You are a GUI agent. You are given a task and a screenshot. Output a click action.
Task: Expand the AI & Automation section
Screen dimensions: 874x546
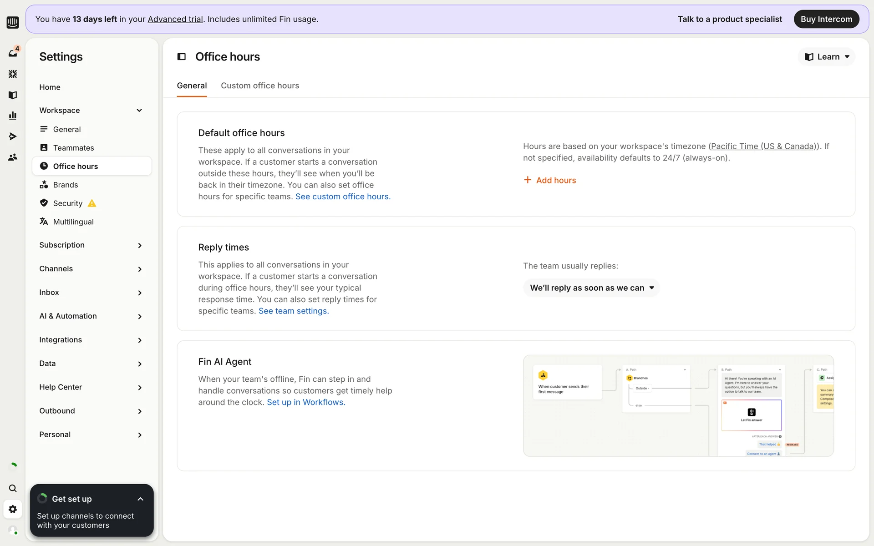(139, 316)
